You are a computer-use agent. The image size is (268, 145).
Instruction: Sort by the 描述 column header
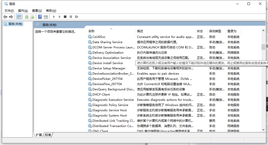[x=165, y=31]
